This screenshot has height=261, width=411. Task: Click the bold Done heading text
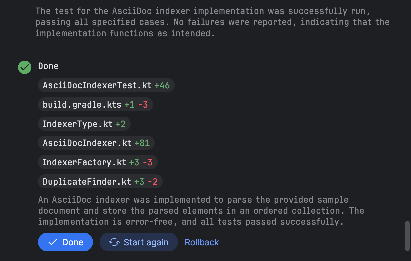(48, 66)
